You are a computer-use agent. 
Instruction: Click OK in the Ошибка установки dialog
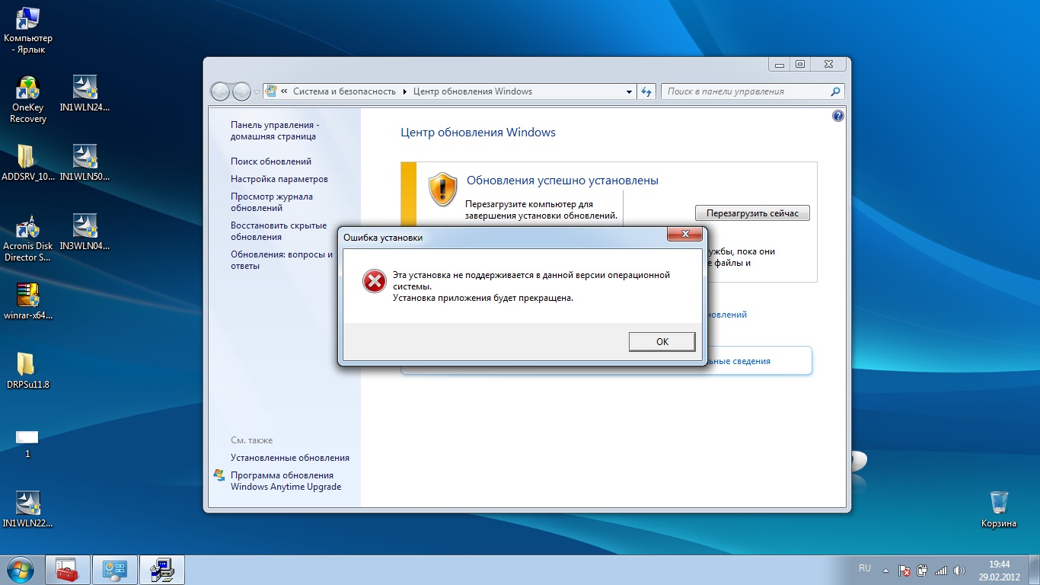click(662, 342)
